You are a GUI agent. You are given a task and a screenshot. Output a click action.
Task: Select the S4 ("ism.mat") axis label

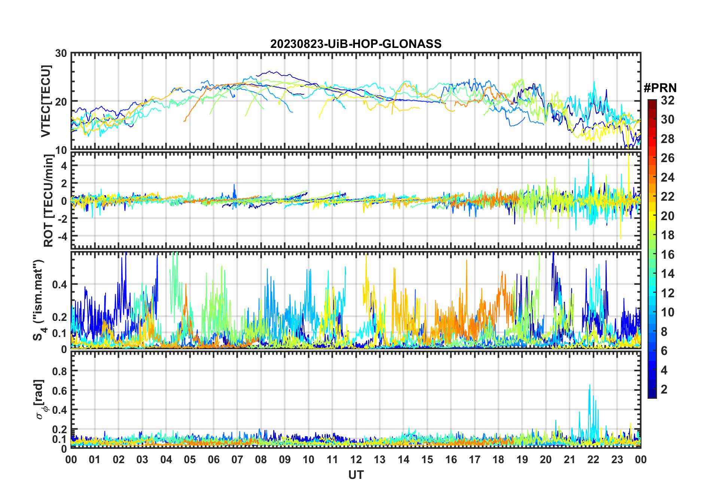pos(39,300)
